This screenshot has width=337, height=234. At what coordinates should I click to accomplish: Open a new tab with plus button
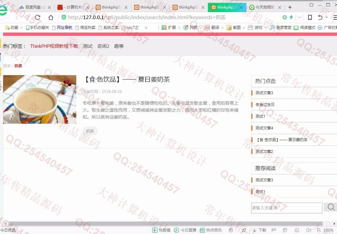pyautogui.click(x=290, y=7)
